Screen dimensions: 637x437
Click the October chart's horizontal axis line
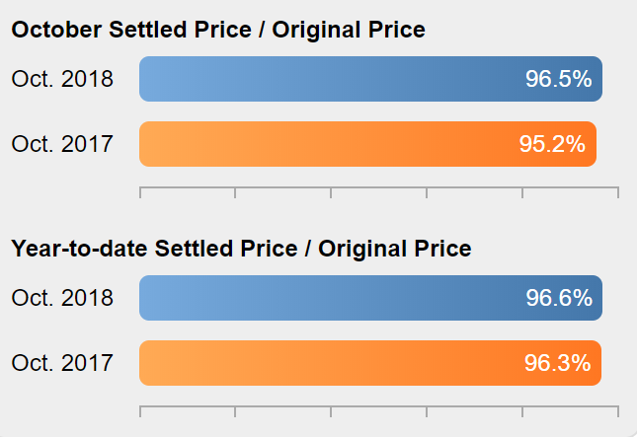(379, 187)
